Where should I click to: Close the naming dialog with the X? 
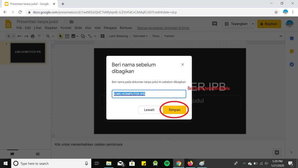point(182,64)
